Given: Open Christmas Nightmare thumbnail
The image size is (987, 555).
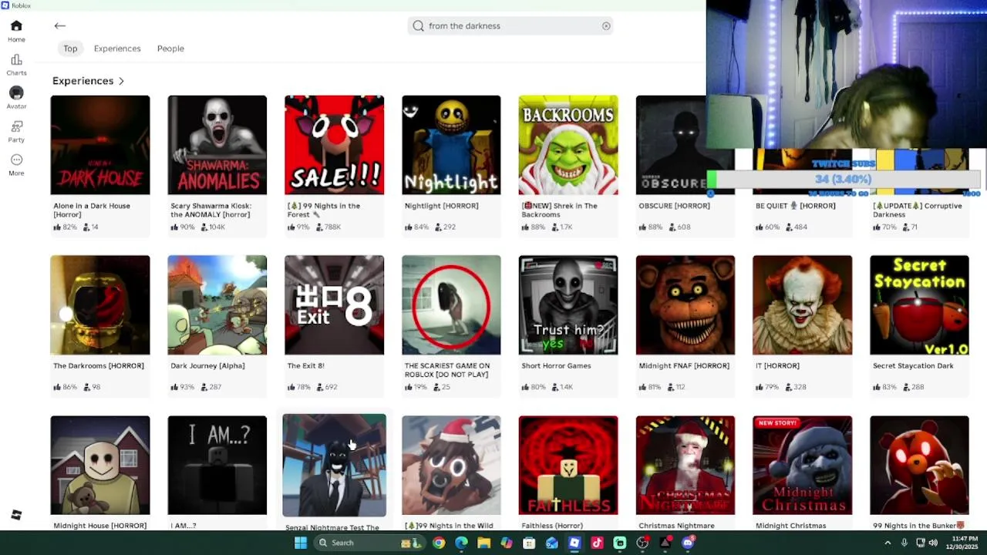Looking at the screenshot, I should pyautogui.click(x=686, y=466).
